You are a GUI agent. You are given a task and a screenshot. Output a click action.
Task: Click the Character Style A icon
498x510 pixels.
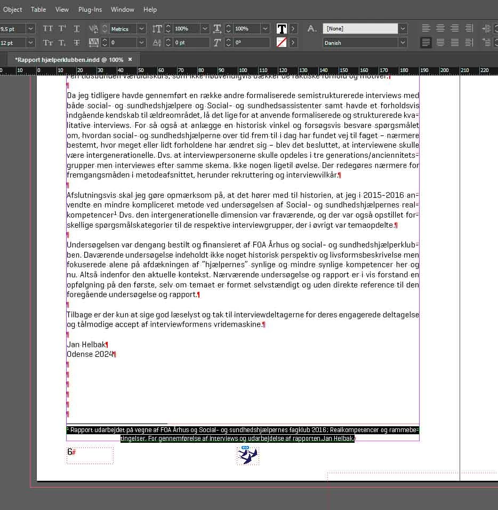point(311,29)
